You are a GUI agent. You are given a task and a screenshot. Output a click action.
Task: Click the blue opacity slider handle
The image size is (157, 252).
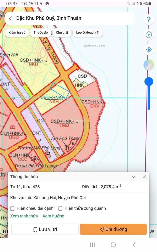click(149, 81)
